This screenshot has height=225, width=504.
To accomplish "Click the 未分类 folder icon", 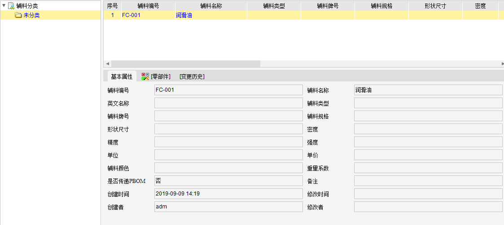I will pyautogui.click(x=18, y=15).
